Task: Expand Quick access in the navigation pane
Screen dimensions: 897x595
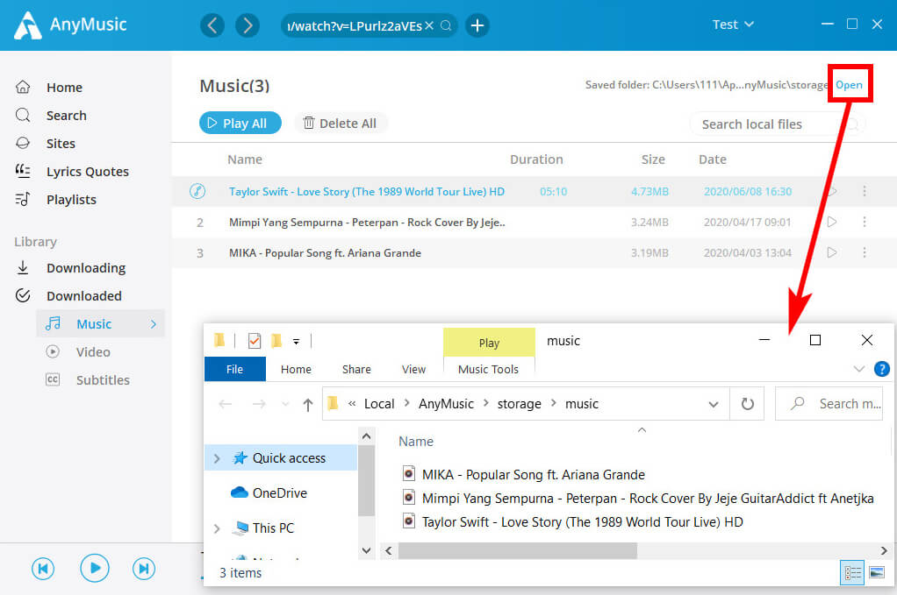Action: 217,458
